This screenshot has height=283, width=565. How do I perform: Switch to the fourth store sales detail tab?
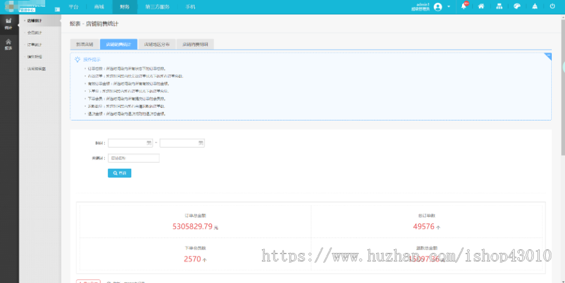tap(195, 45)
